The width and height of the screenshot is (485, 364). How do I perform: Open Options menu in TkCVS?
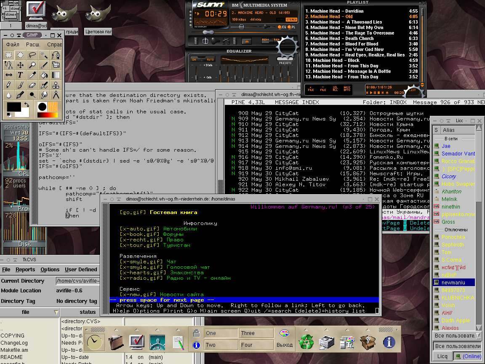(50, 270)
